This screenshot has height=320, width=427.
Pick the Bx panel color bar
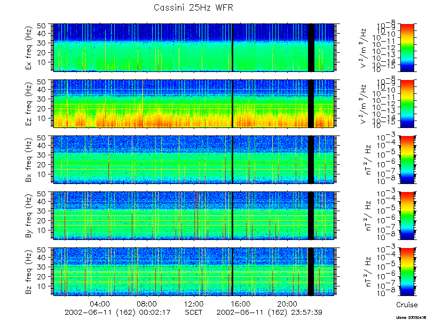[x=407, y=159]
